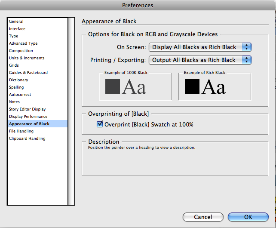The height and width of the screenshot is (228, 276).
Task: Open the Grids preferences
Action: pos(37,65)
